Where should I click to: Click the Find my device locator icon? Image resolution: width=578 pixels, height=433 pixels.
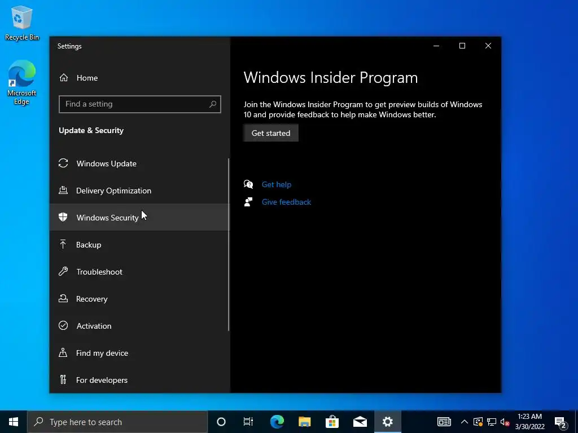point(63,352)
